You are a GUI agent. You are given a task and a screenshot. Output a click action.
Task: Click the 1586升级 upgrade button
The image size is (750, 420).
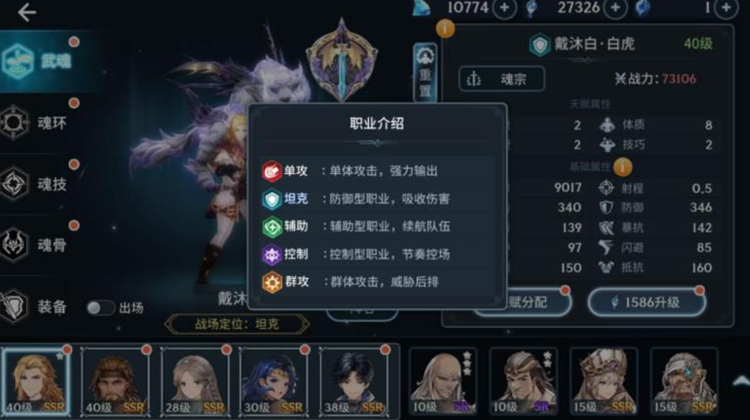click(x=646, y=302)
